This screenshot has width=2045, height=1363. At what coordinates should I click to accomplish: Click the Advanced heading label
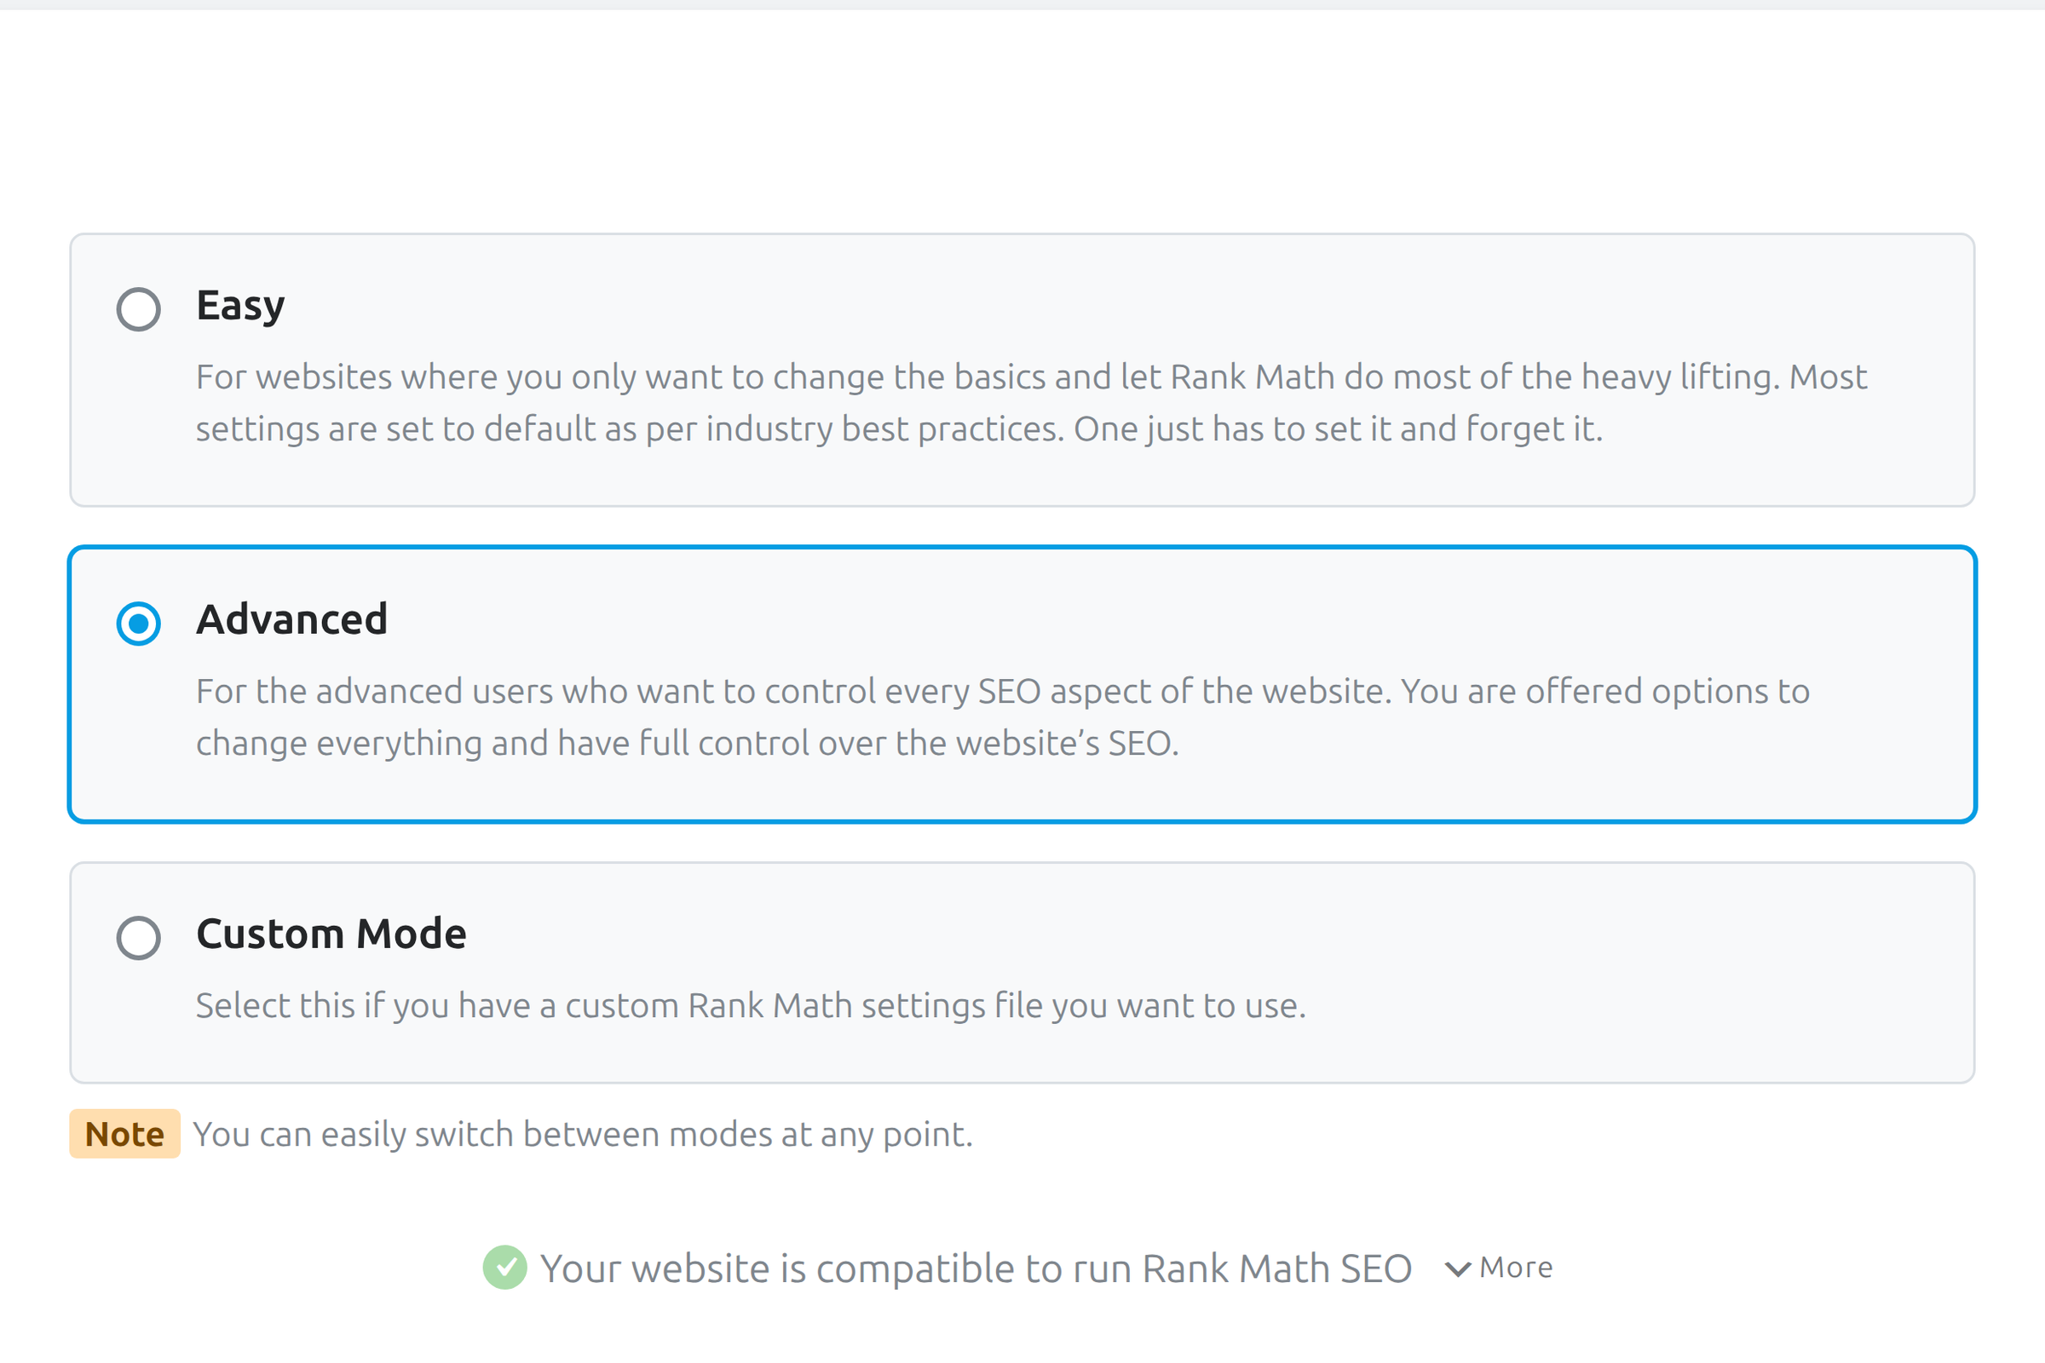(x=291, y=620)
